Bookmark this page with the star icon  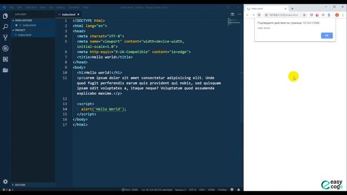(x=304, y=15)
